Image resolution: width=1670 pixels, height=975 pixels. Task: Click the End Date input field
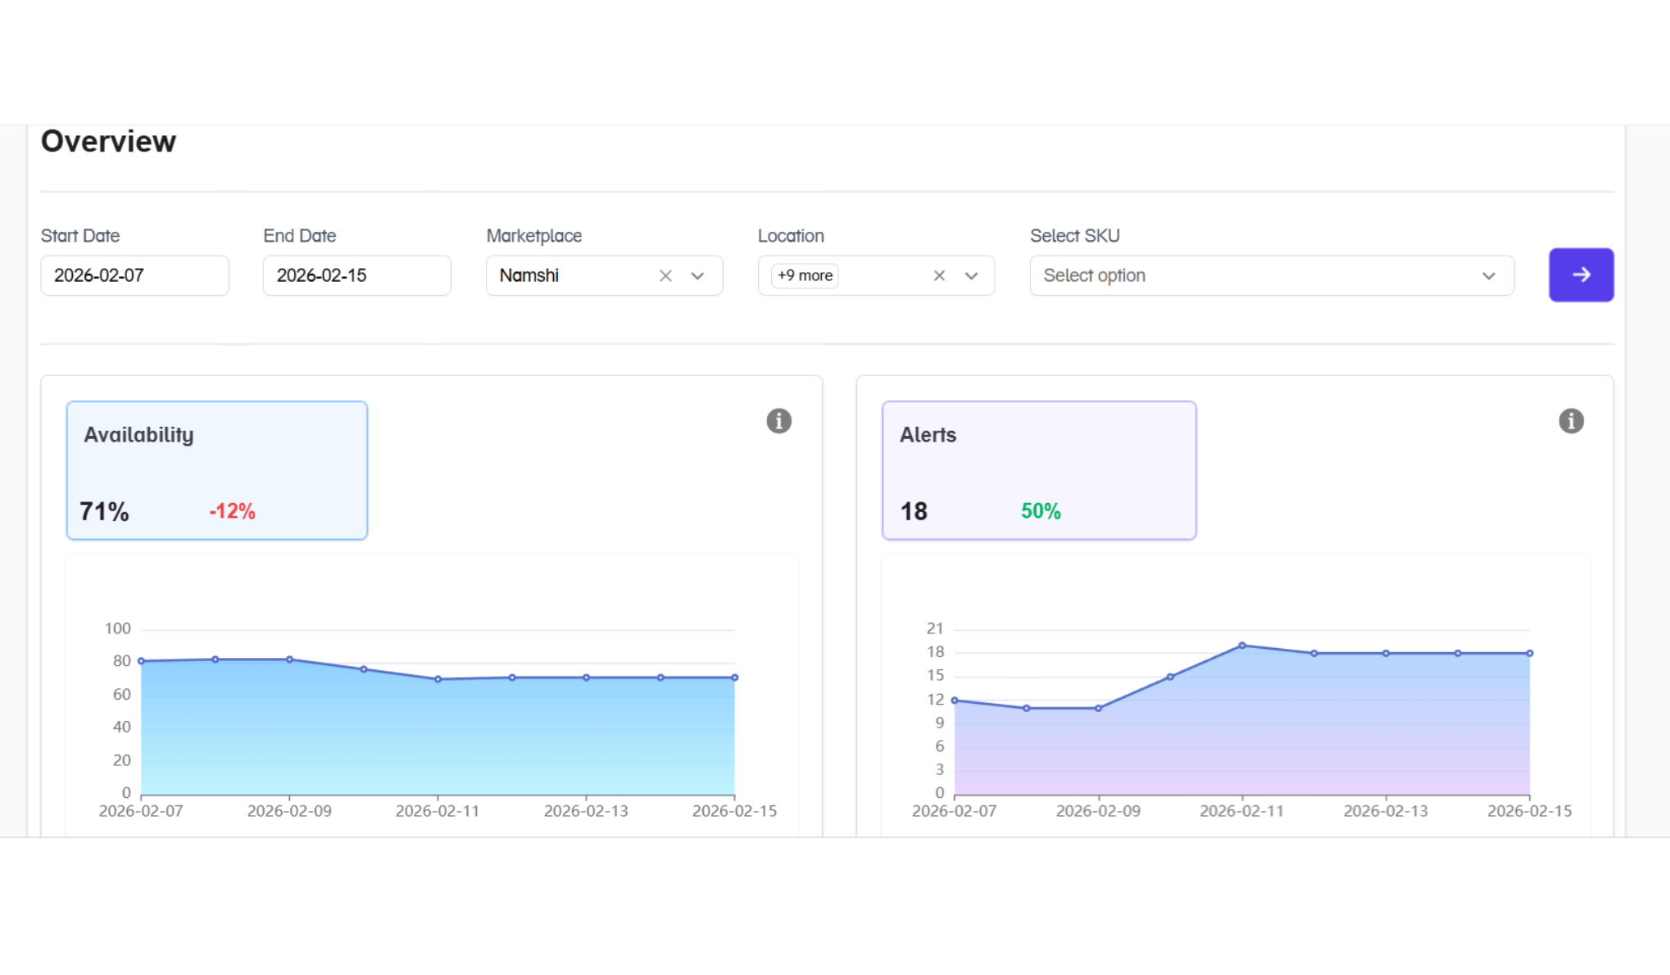[x=356, y=276]
